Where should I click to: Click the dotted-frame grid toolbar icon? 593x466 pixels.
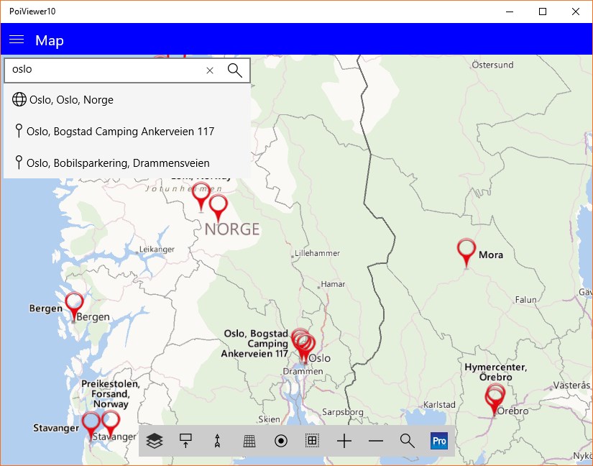point(312,441)
